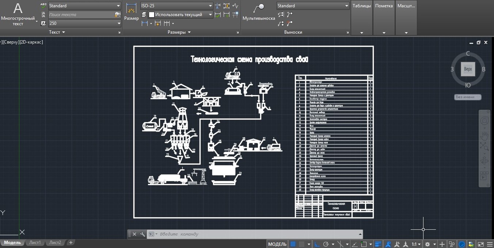Click the align multileaders icon

[281, 15]
